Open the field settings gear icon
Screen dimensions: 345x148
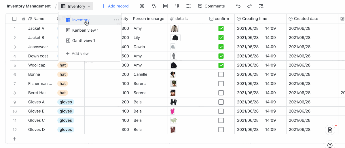pos(142,6)
